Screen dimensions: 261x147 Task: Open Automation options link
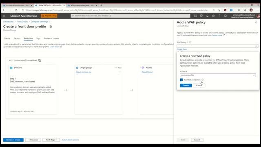(x=70, y=140)
